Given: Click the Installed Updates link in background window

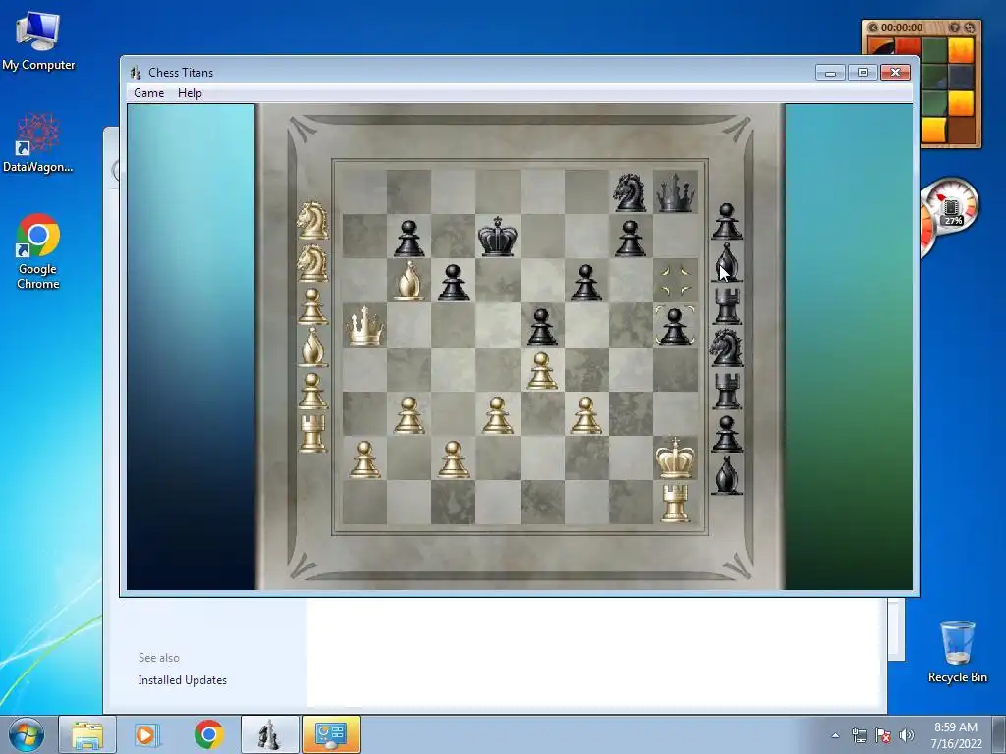Looking at the screenshot, I should [182, 680].
